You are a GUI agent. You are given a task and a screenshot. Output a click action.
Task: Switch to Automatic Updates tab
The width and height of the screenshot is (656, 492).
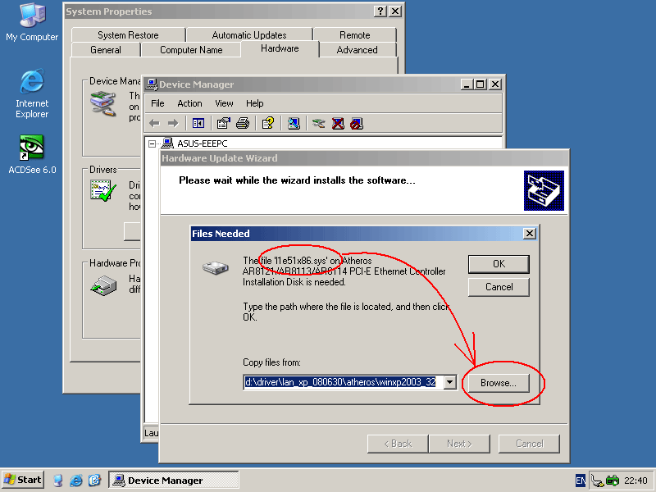pyautogui.click(x=249, y=34)
